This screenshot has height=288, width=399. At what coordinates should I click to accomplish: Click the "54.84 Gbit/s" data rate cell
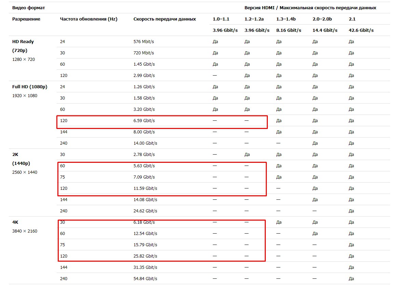pyautogui.click(x=145, y=279)
